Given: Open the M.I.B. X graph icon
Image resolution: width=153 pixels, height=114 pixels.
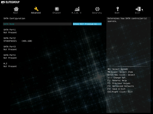Looking at the screenshot, I should 77,9.
